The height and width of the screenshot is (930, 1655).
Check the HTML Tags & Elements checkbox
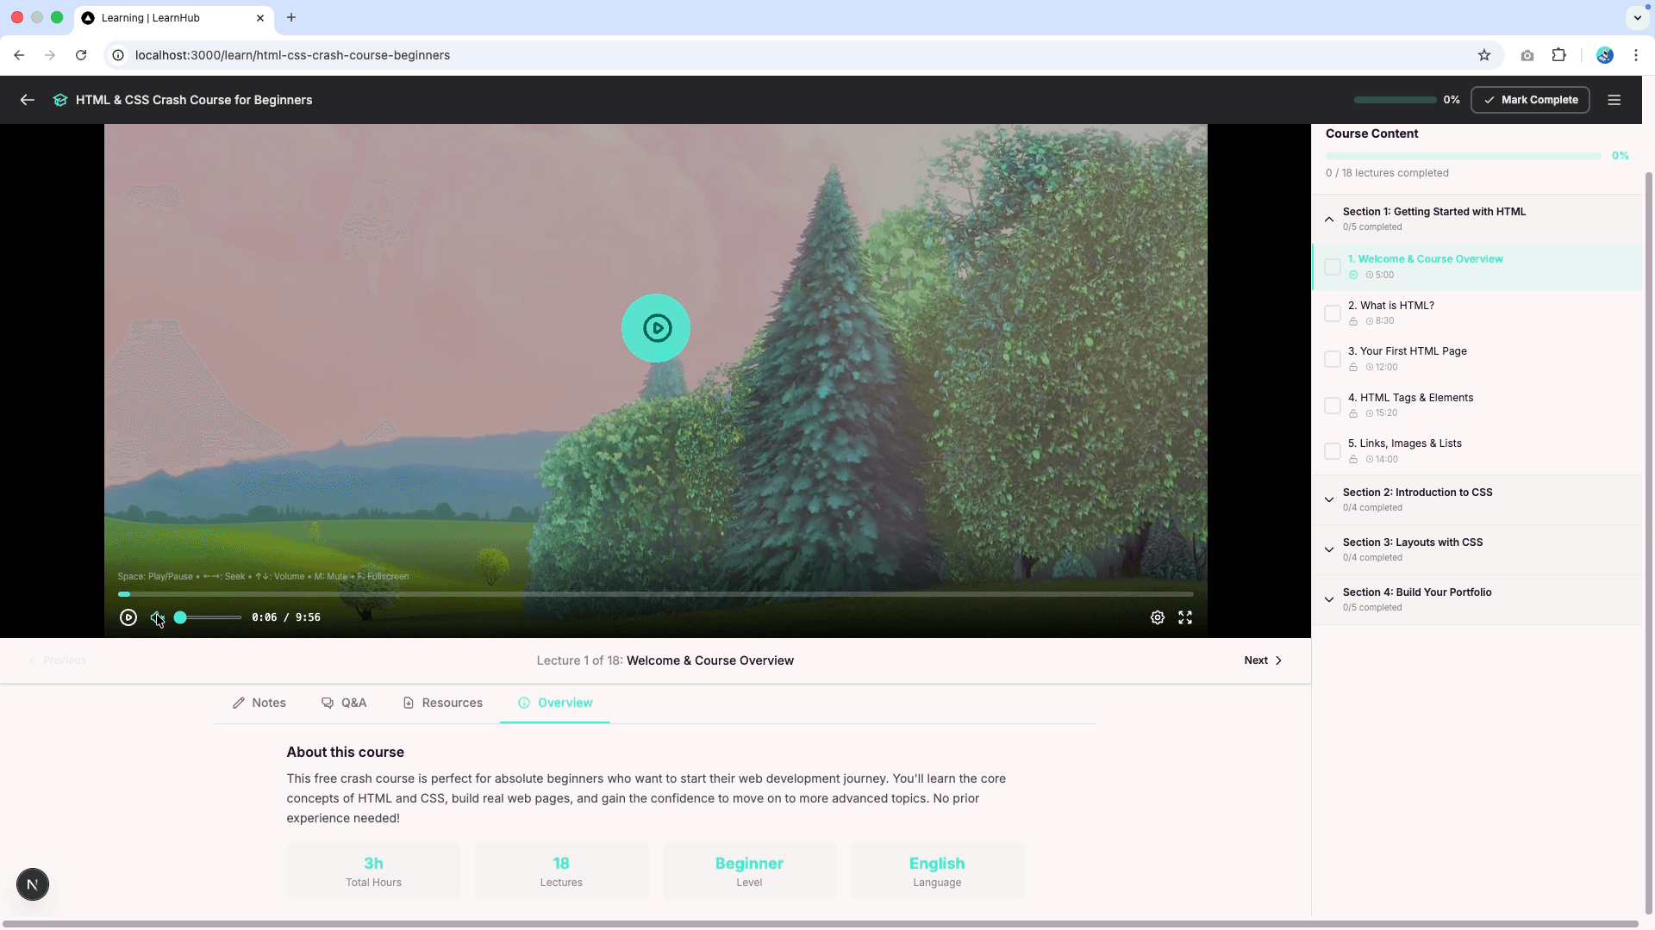coord(1333,406)
